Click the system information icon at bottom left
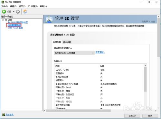This screenshot has height=119, width=161. pyautogui.click(x=4, y=115)
